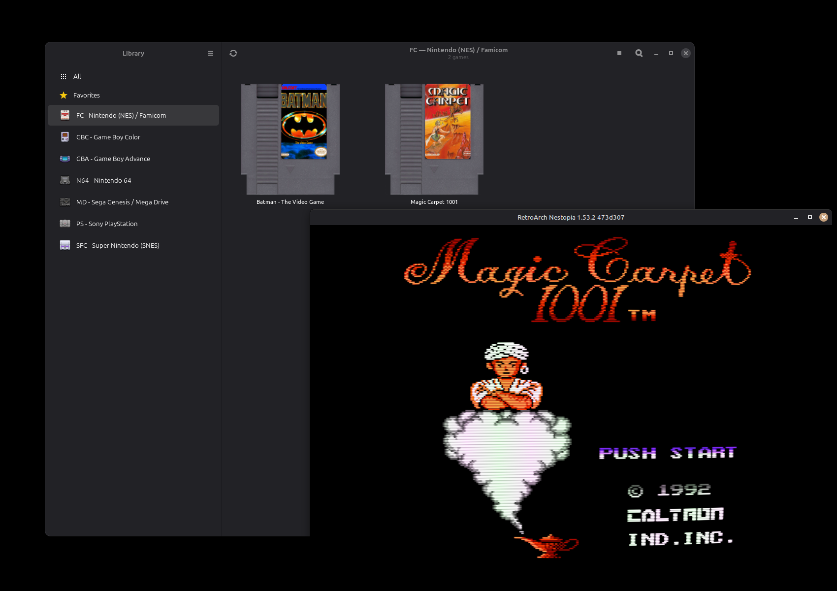Screen dimensions: 837x591
Task: Click the Library sidebar heading
Action: (x=133, y=53)
